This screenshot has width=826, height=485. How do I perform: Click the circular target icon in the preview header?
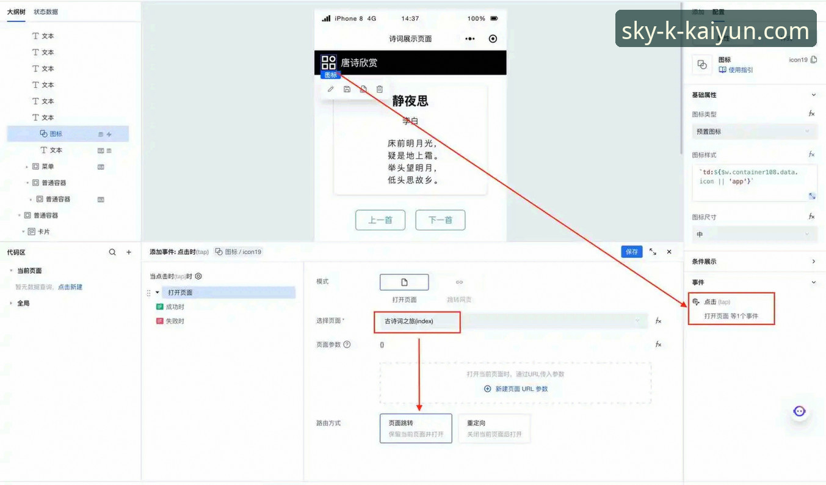(493, 38)
